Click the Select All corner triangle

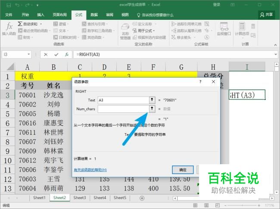10,67
